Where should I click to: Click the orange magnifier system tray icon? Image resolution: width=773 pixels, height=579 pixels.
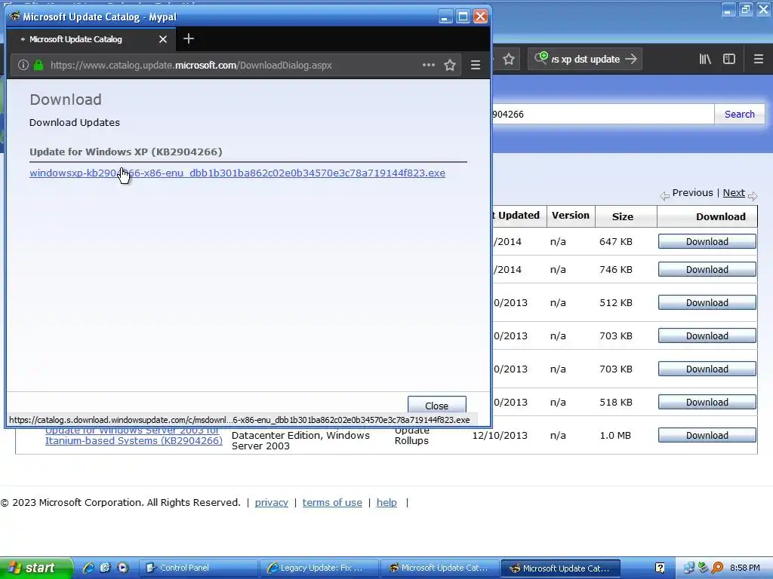(717, 568)
